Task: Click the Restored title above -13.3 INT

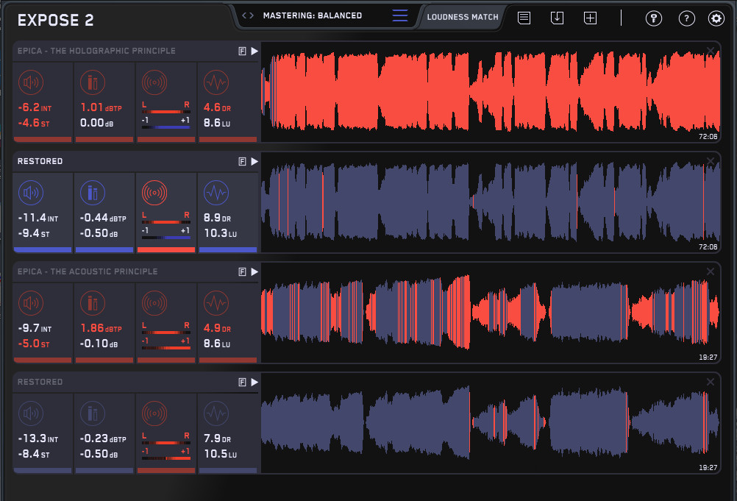Action: (x=40, y=382)
